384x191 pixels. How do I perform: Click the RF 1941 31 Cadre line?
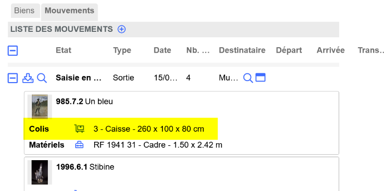point(158,145)
